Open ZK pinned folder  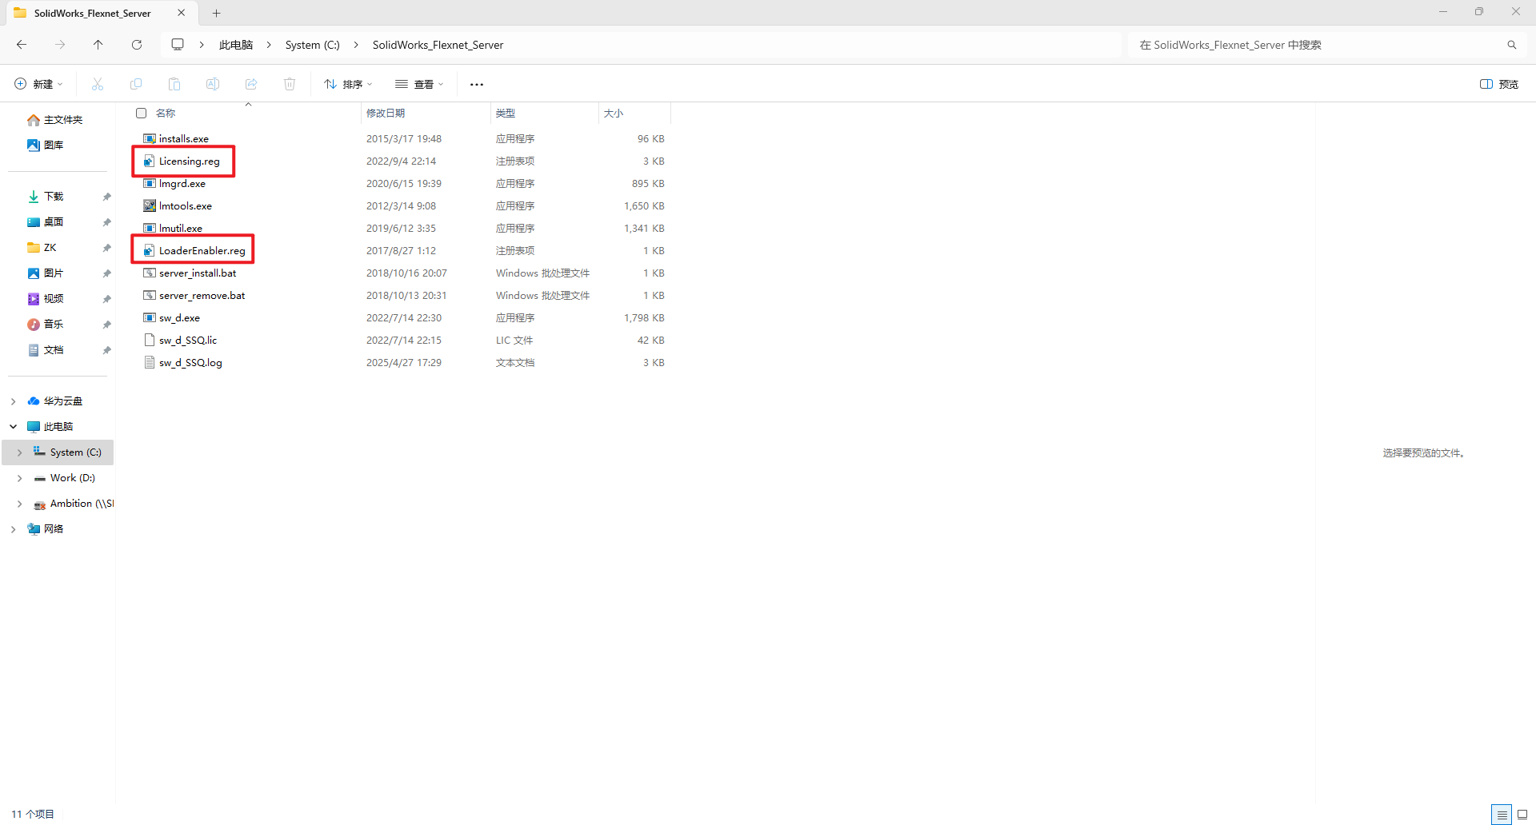(x=43, y=248)
